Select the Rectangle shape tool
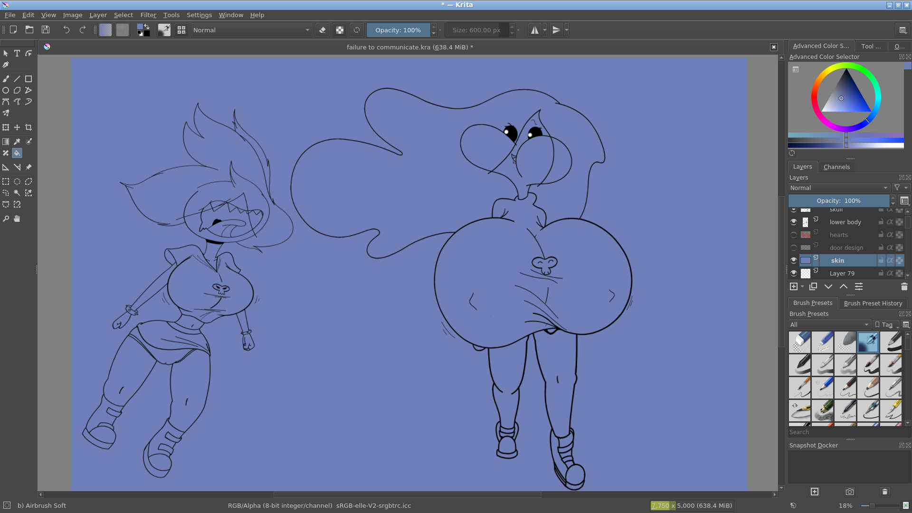 point(28,79)
